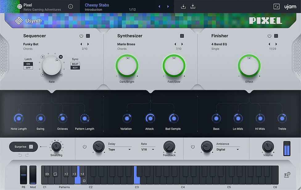Open the Delay type Tape dropdown
This screenshot has height=190, width=301.
pos(119,150)
